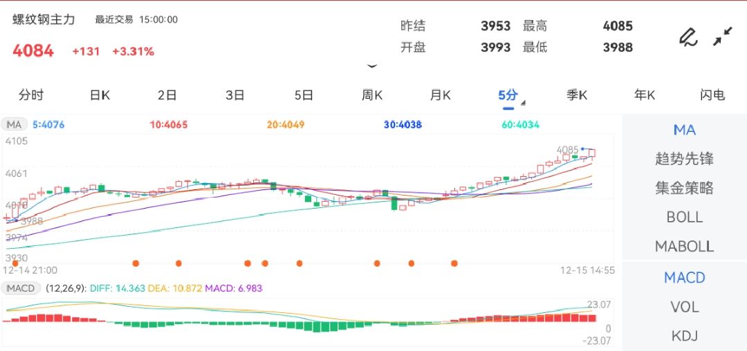This screenshot has width=747, height=351.
Task: Click the MA 30:4038 value
Action: click(403, 125)
